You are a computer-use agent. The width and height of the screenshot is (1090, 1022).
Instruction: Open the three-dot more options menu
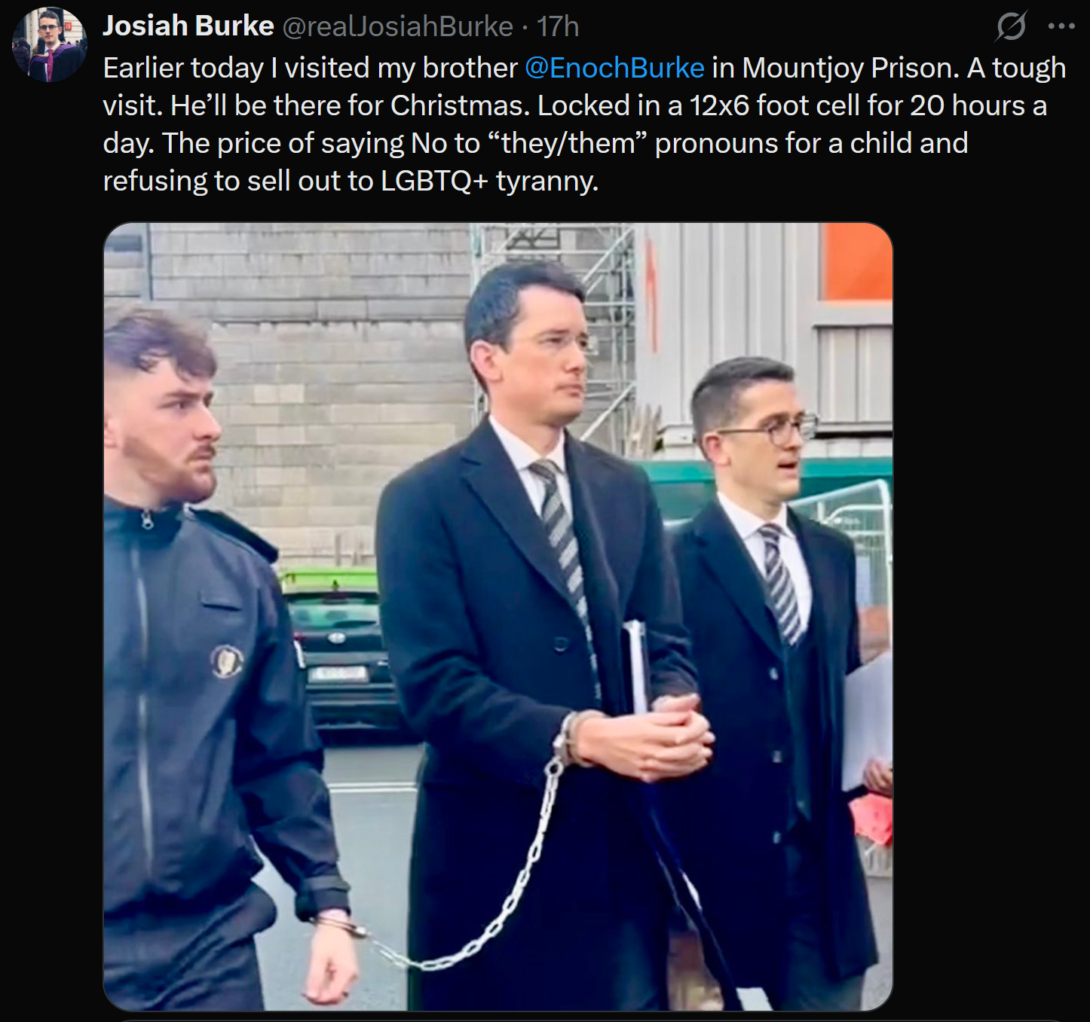[1061, 26]
